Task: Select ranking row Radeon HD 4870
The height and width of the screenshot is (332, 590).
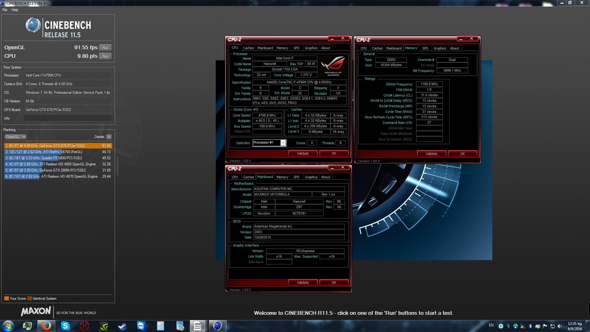Action: [58, 176]
